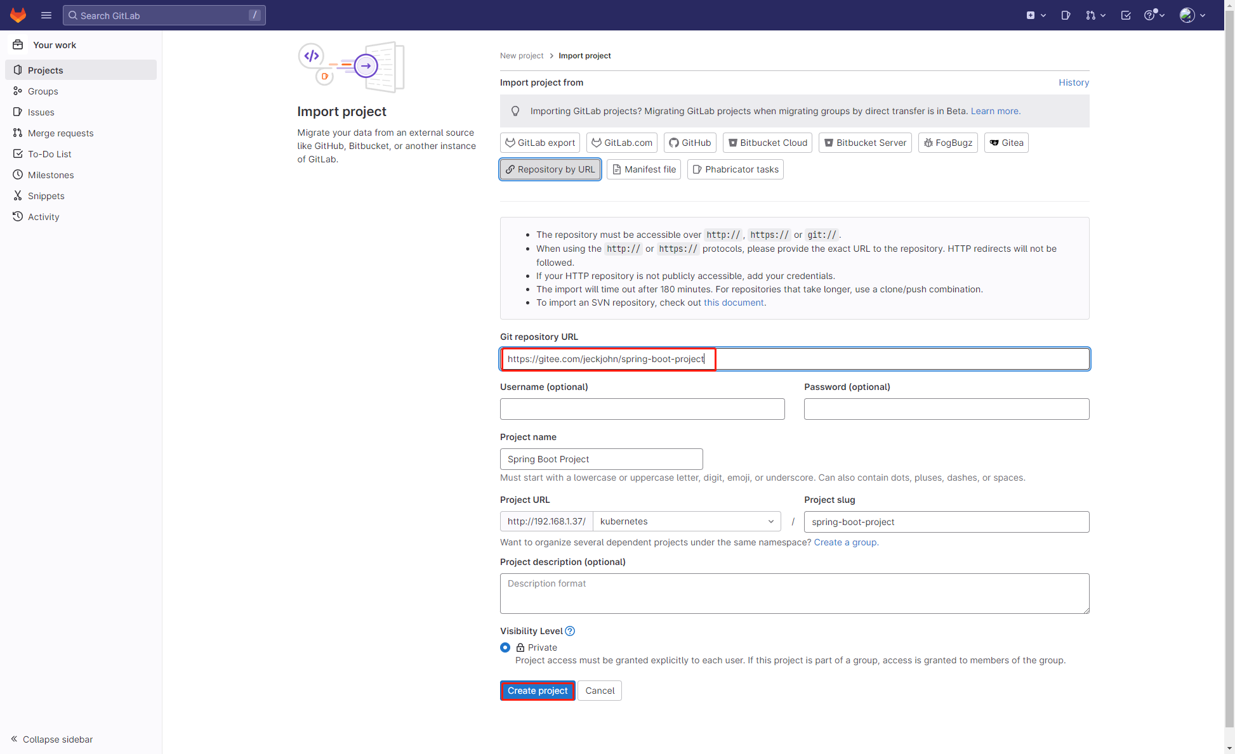Open the Visibility Level help icon
Viewport: 1235px width, 754px height.
coord(570,631)
